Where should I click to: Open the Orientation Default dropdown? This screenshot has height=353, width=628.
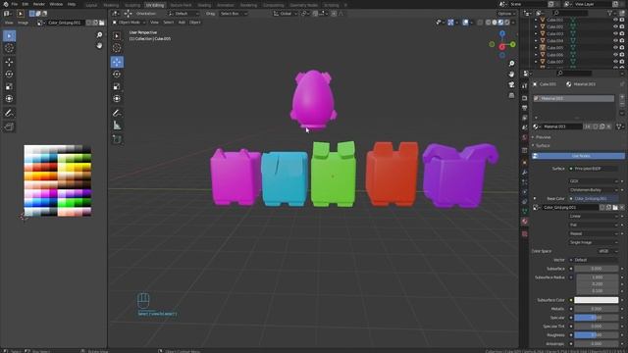tap(184, 14)
